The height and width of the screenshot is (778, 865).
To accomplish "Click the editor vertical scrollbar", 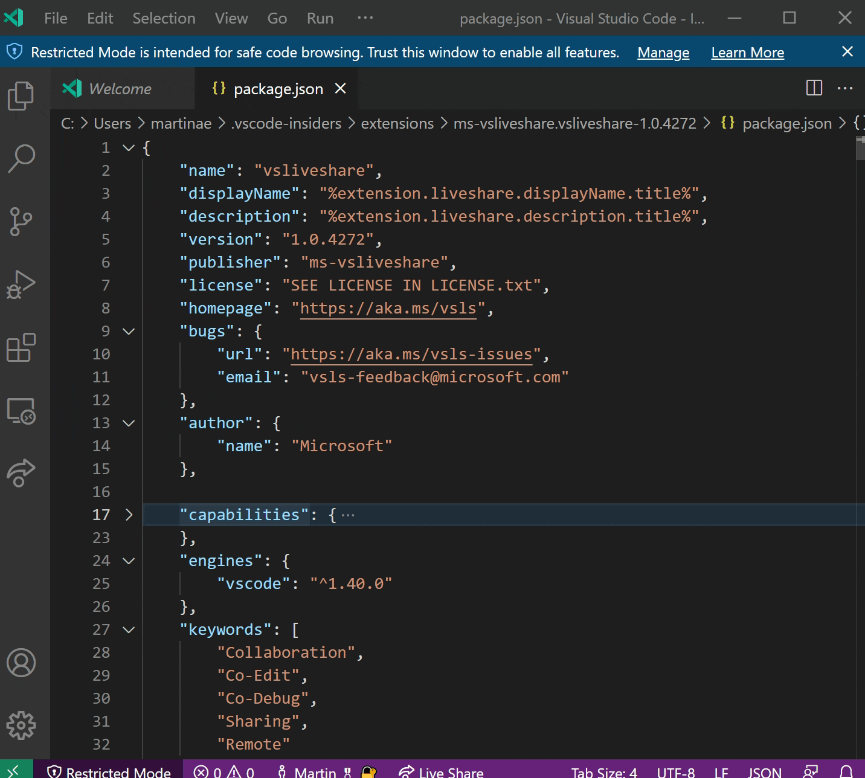I will pyautogui.click(x=860, y=148).
